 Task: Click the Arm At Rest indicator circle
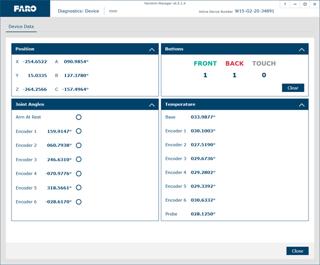[79, 117]
